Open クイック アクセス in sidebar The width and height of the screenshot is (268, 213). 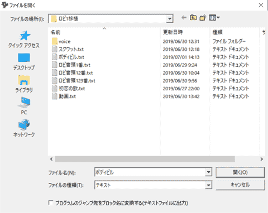[x=24, y=40]
